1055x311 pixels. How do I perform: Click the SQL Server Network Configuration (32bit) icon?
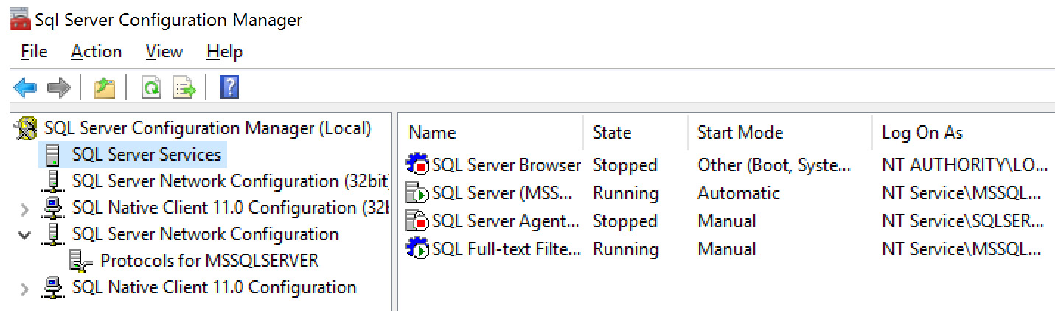click(52, 181)
